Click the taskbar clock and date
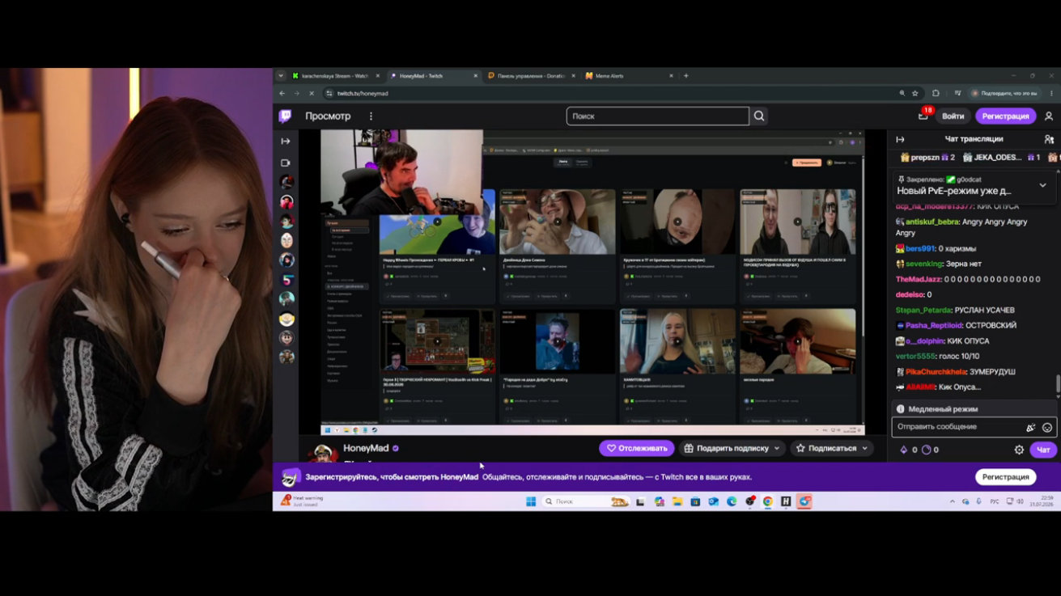 point(1041,501)
